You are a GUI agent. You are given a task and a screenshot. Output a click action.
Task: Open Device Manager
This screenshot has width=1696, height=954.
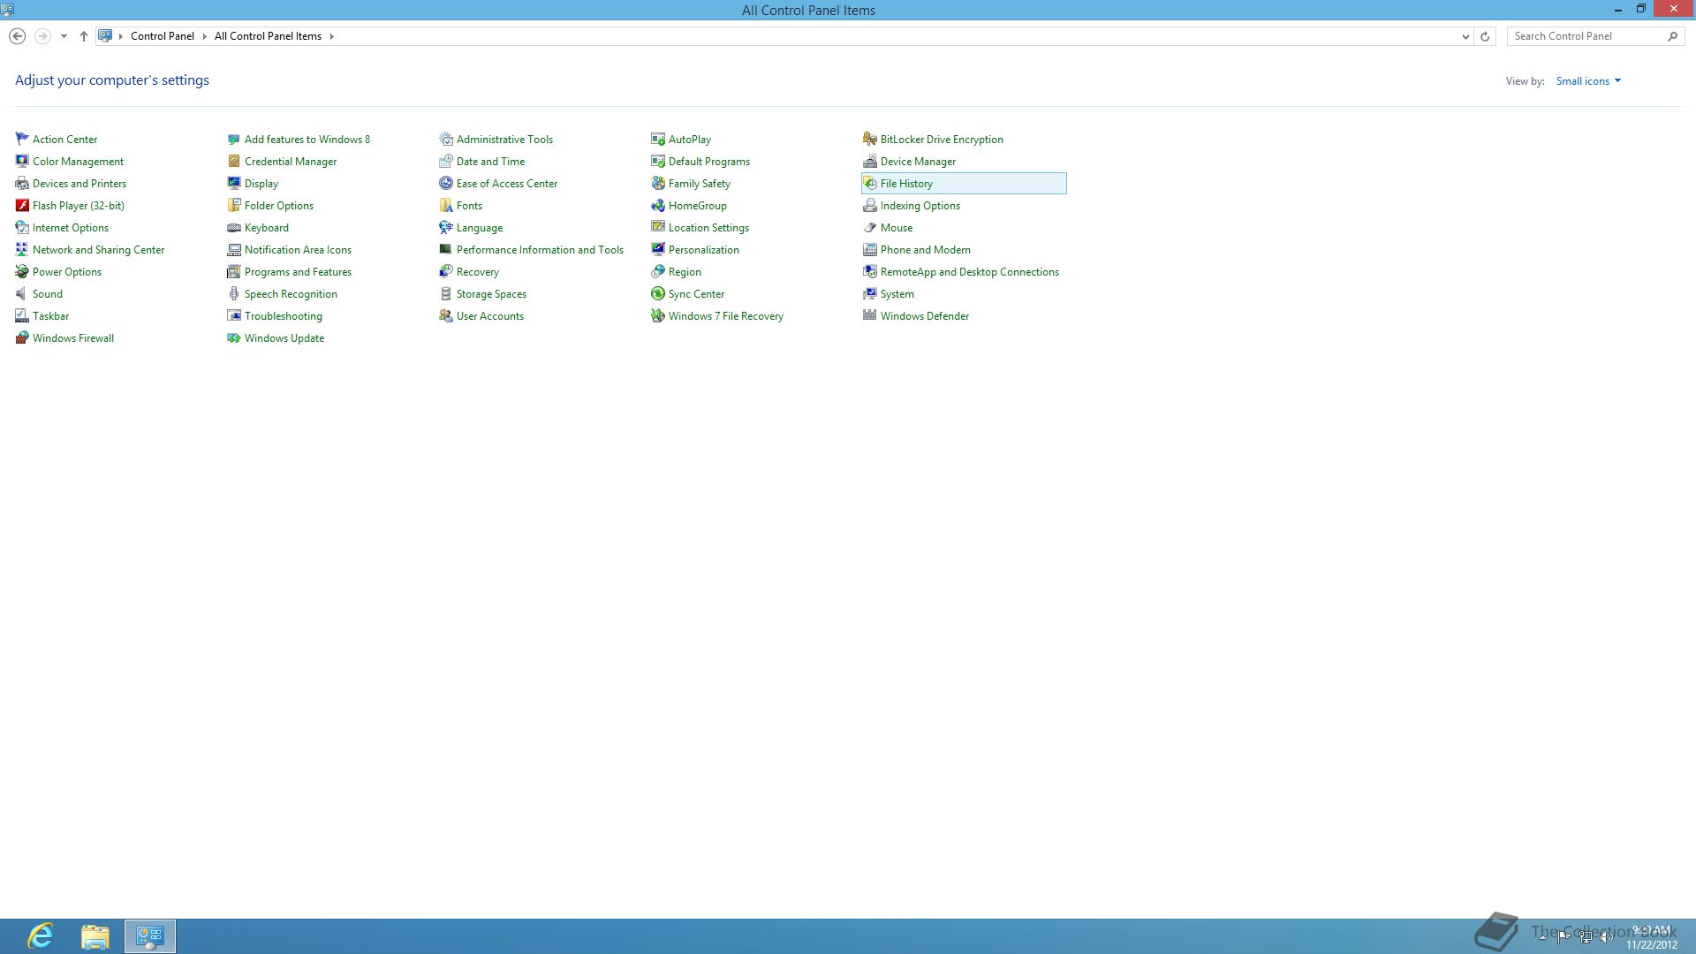click(918, 162)
